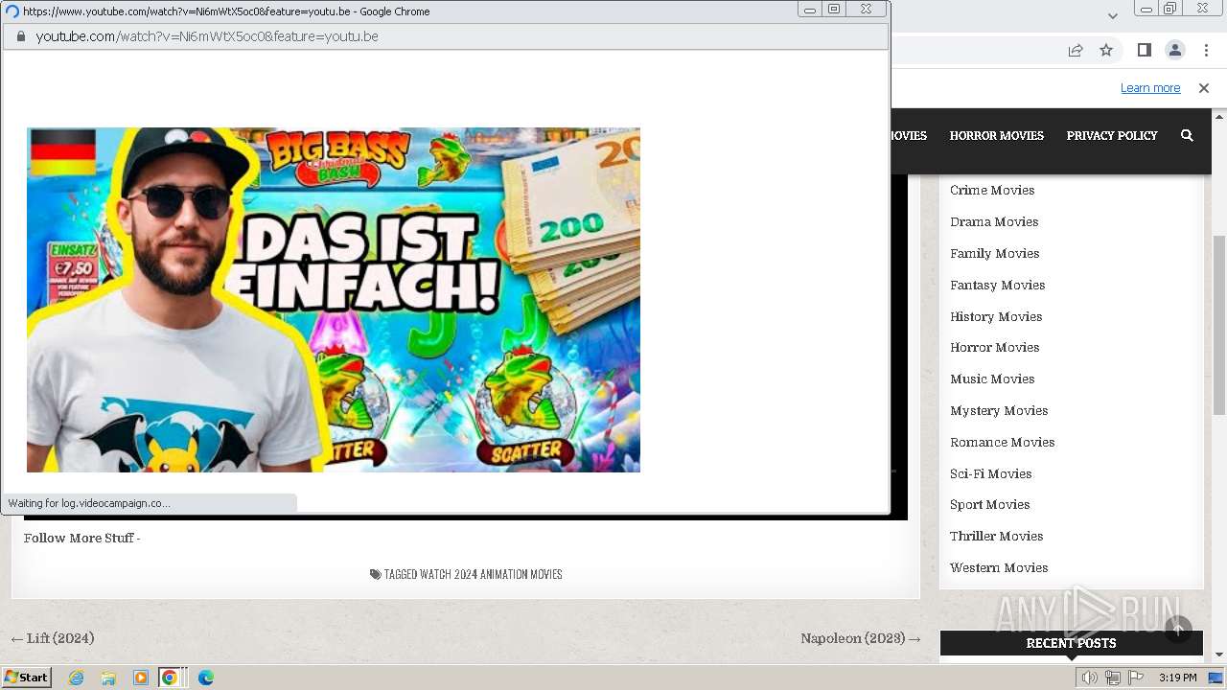Open Chrome three-dot menu
Image resolution: width=1227 pixels, height=690 pixels.
[1207, 50]
